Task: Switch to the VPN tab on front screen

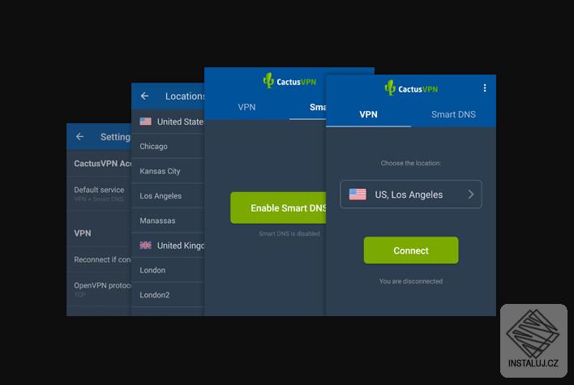Action: [368, 114]
